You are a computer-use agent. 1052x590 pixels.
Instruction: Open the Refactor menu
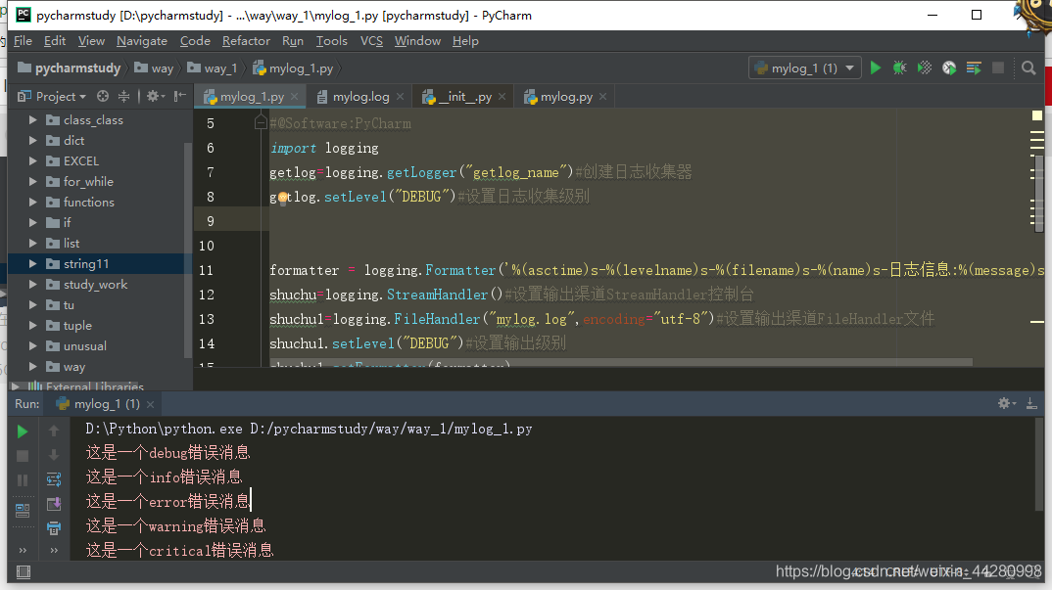pyautogui.click(x=246, y=41)
